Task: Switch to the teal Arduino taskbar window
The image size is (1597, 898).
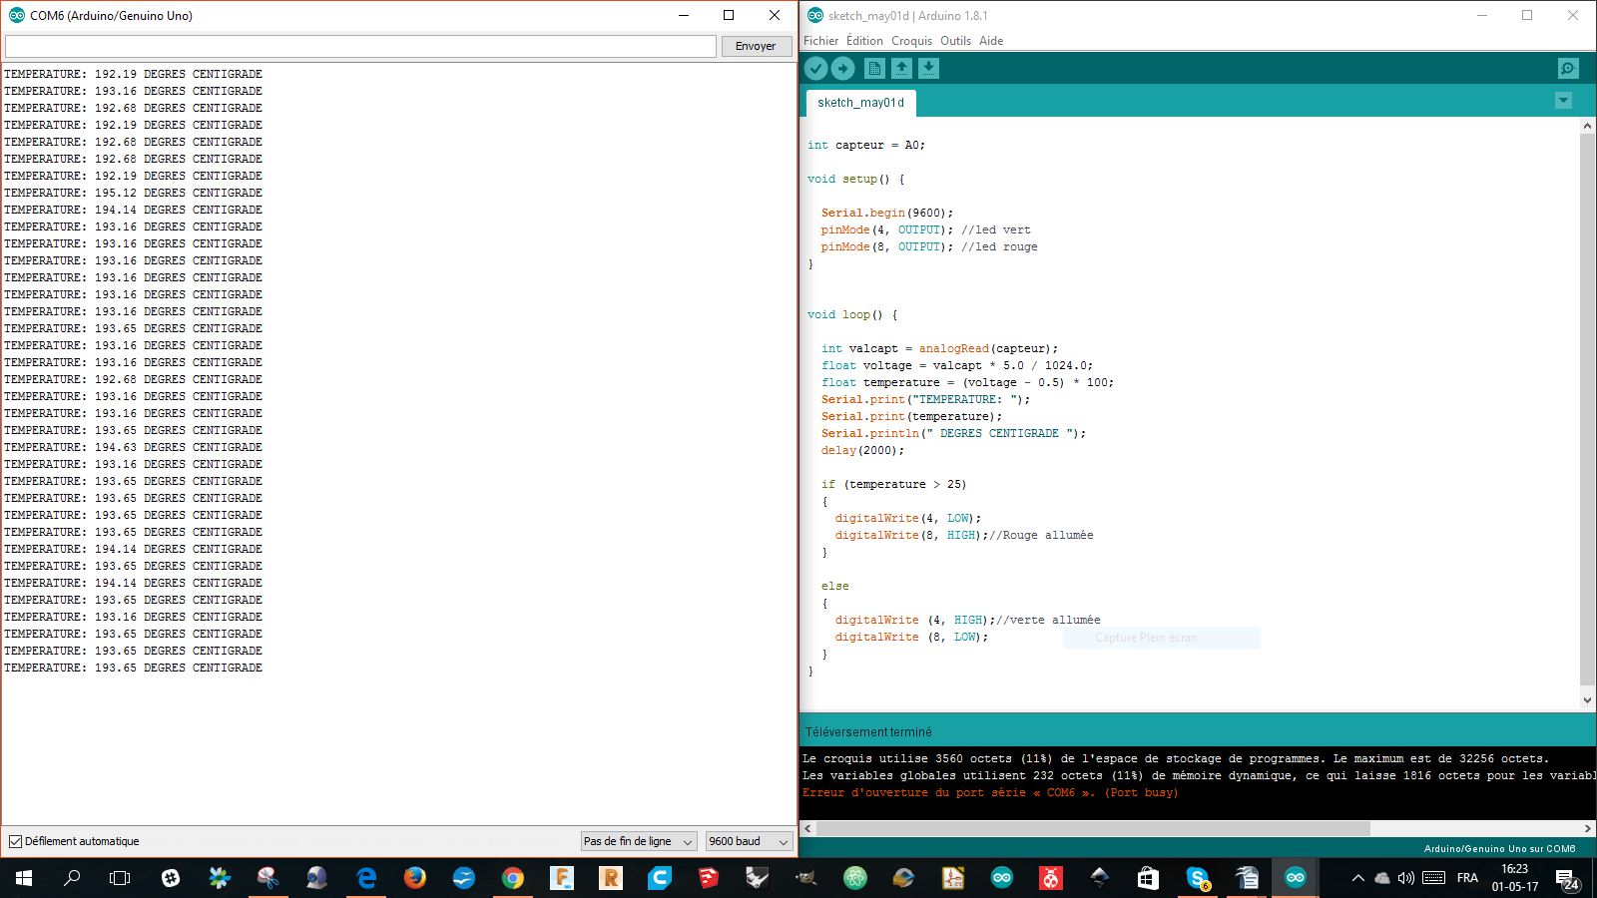Action: (x=1295, y=878)
